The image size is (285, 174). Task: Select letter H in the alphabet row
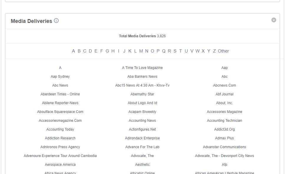tap(113, 51)
